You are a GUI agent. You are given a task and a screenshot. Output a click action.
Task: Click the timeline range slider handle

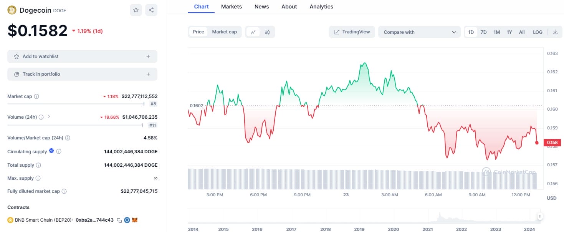(x=540, y=216)
